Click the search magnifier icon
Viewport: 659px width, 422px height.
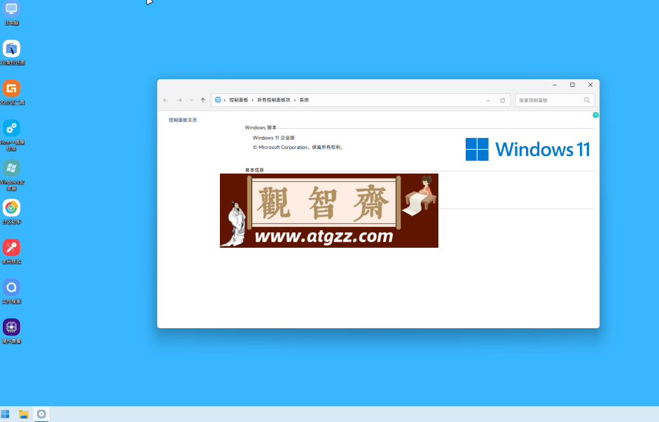587,100
